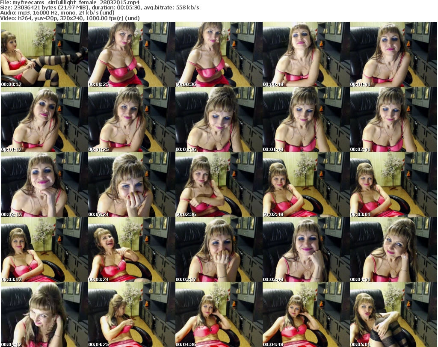
Task: Select the thumbnail stamped 00:04:12
Action: click(x=44, y=315)
